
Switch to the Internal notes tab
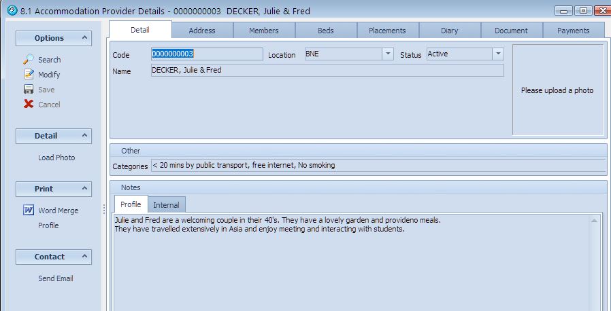pyautogui.click(x=166, y=205)
